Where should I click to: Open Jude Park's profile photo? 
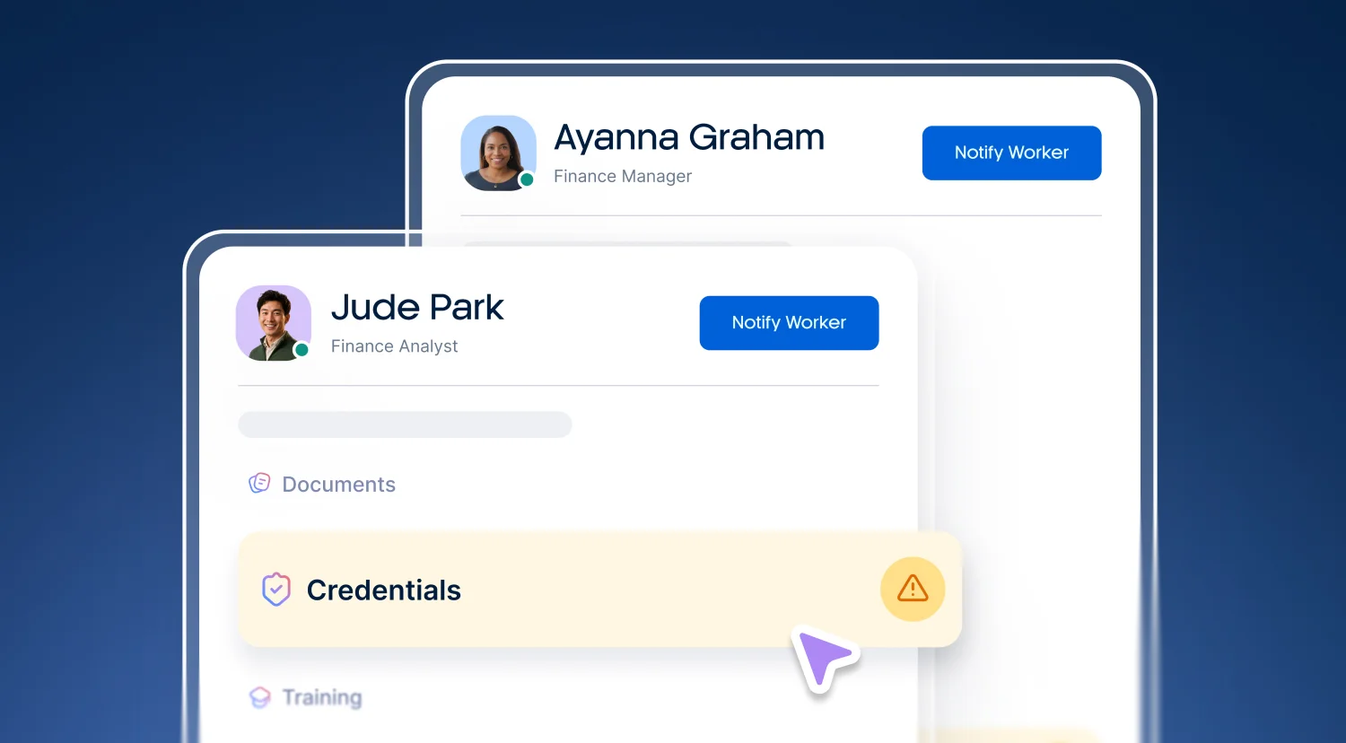click(x=274, y=323)
